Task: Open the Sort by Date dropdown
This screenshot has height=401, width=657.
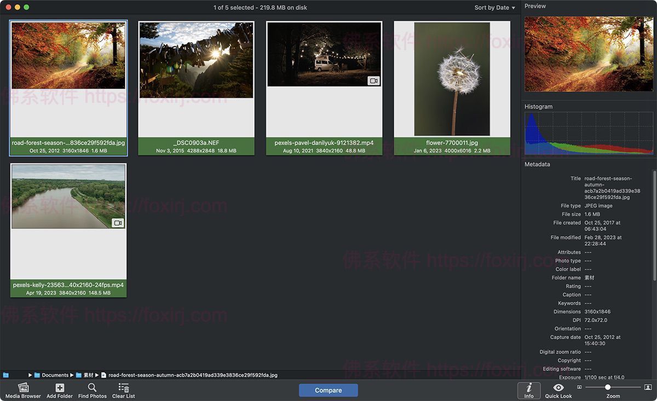Action: 493,8
